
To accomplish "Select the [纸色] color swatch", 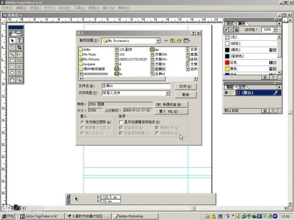I will pyautogui.click(x=250, y=43).
